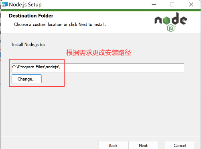Click the 'Destination Folder' heading
Screen dimensions: 201x149
[x=31, y=16]
